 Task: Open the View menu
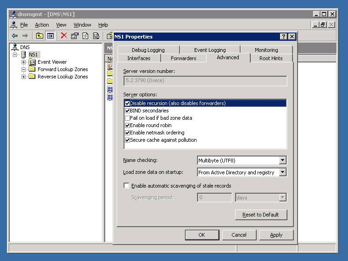coord(61,25)
